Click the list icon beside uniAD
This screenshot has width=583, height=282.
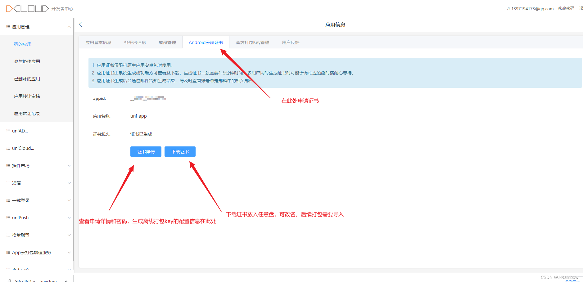8,131
